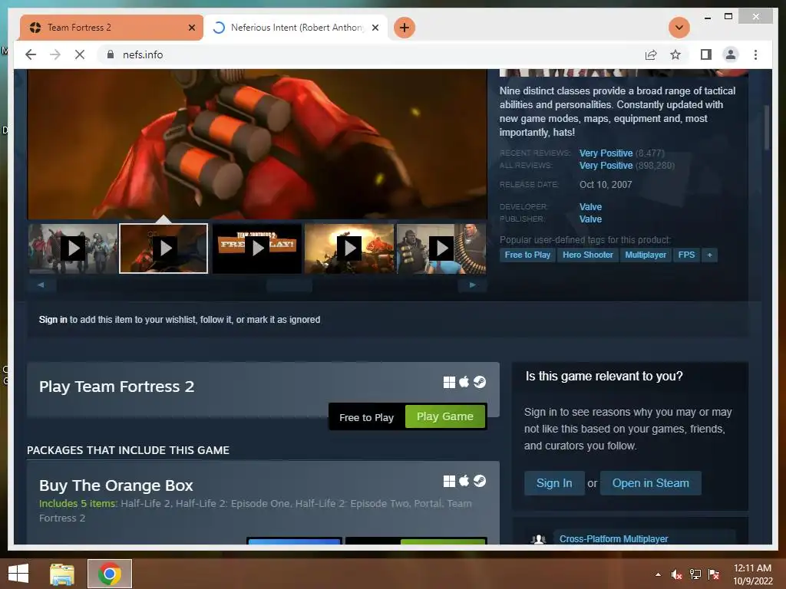This screenshot has width=786, height=589.
Task: Click the thumbnail strip slider handle
Action: tap(289, 285)
